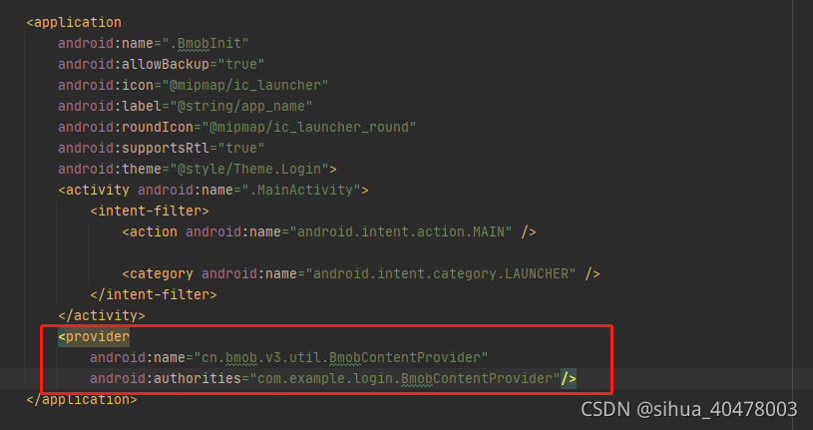Click the "android.intent.action.MAIN" value
Viewport: 813px width, 430px height.
(x=400, y=231)
